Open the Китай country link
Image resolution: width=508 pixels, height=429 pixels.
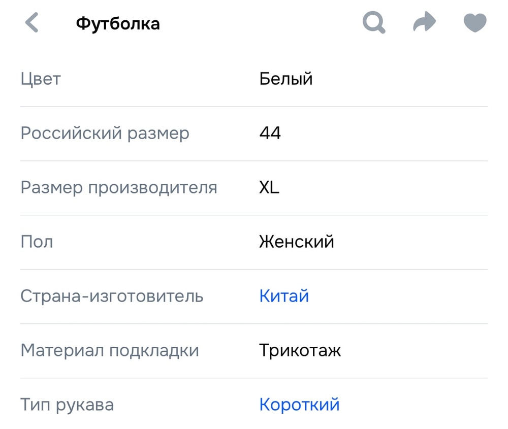pos(284,296)
